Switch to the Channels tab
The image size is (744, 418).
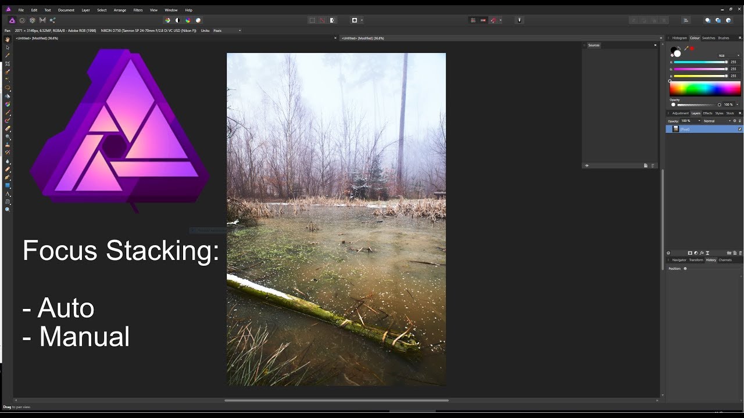click(x=725, y=260)
